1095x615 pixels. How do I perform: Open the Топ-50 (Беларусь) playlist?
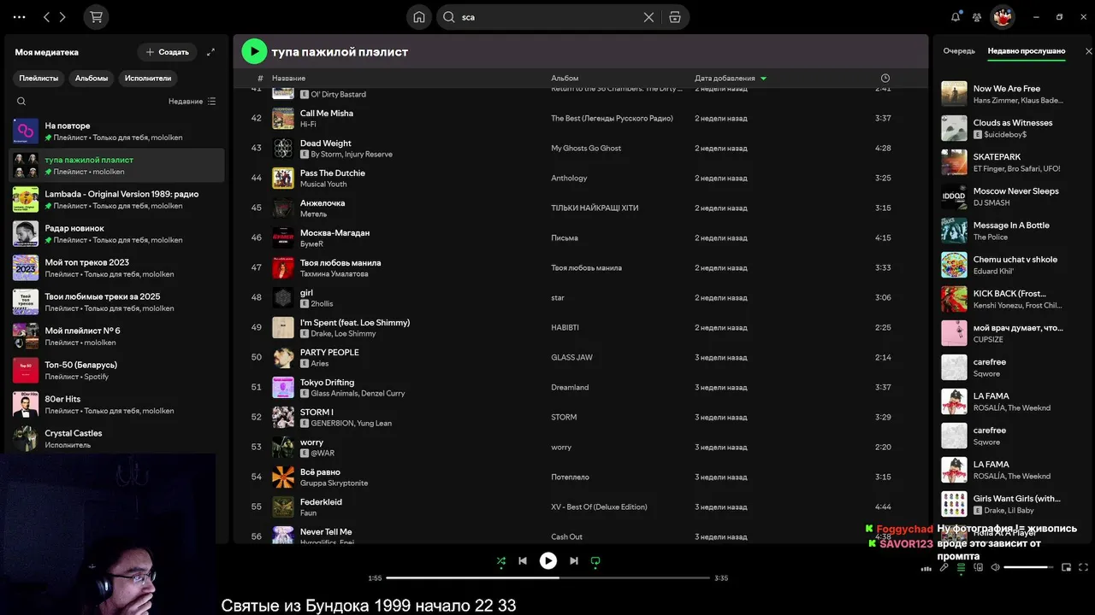tap(117, 370)
